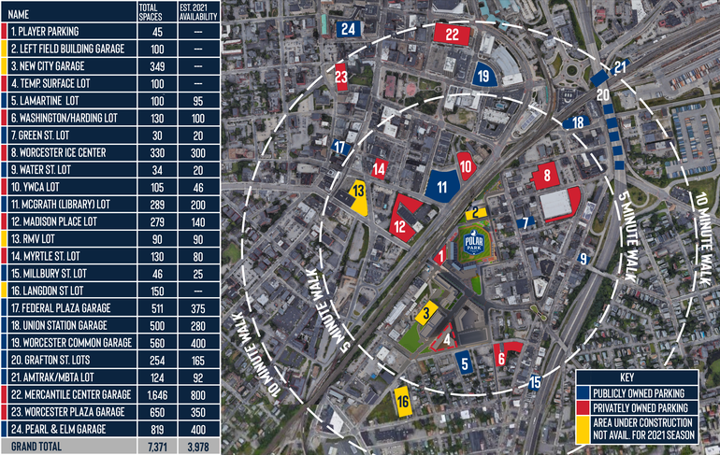720x455 pixels.
Task: Select red marker 12 Madison Place Lot
Action: 400,225
